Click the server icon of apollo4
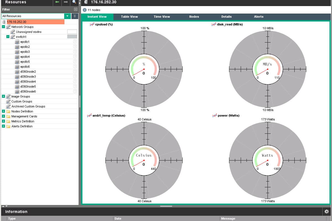Viewport: 332px width, 221px height. (17, 57)
